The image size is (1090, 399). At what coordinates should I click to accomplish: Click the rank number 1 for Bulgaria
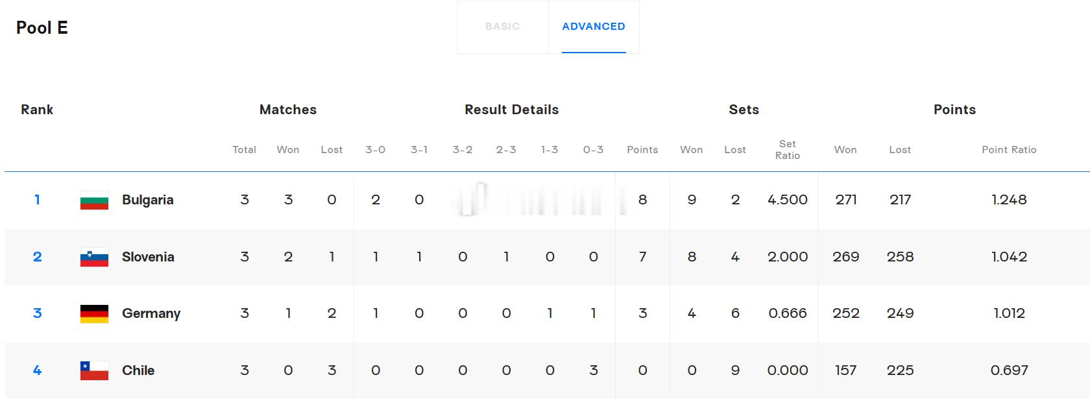pyautogui.click(x=37, y=200)
